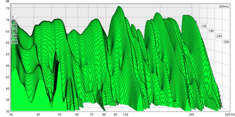Click the 180 ms slice label beside the dB axis
The height and width of the screenshot is (117, 235).
[x=14, y=31]
